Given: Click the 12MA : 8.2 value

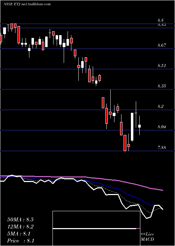Looking at the screenshot, I should [20, 227].
